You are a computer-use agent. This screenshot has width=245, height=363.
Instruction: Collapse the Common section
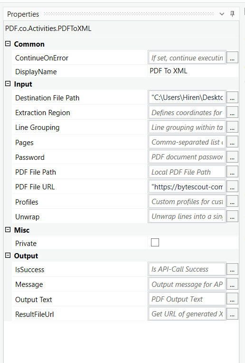(x=8, y=44)
